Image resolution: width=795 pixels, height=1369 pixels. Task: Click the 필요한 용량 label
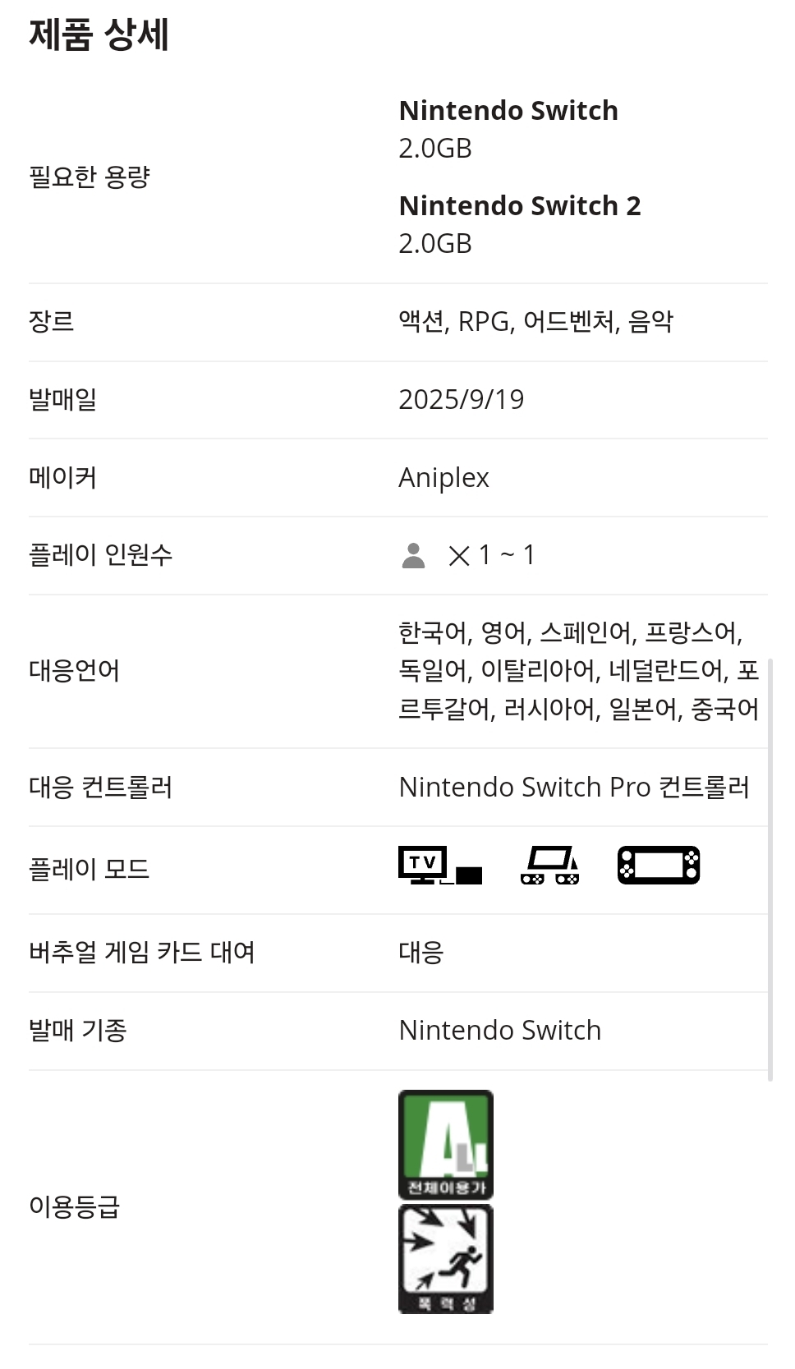(90, 177)
